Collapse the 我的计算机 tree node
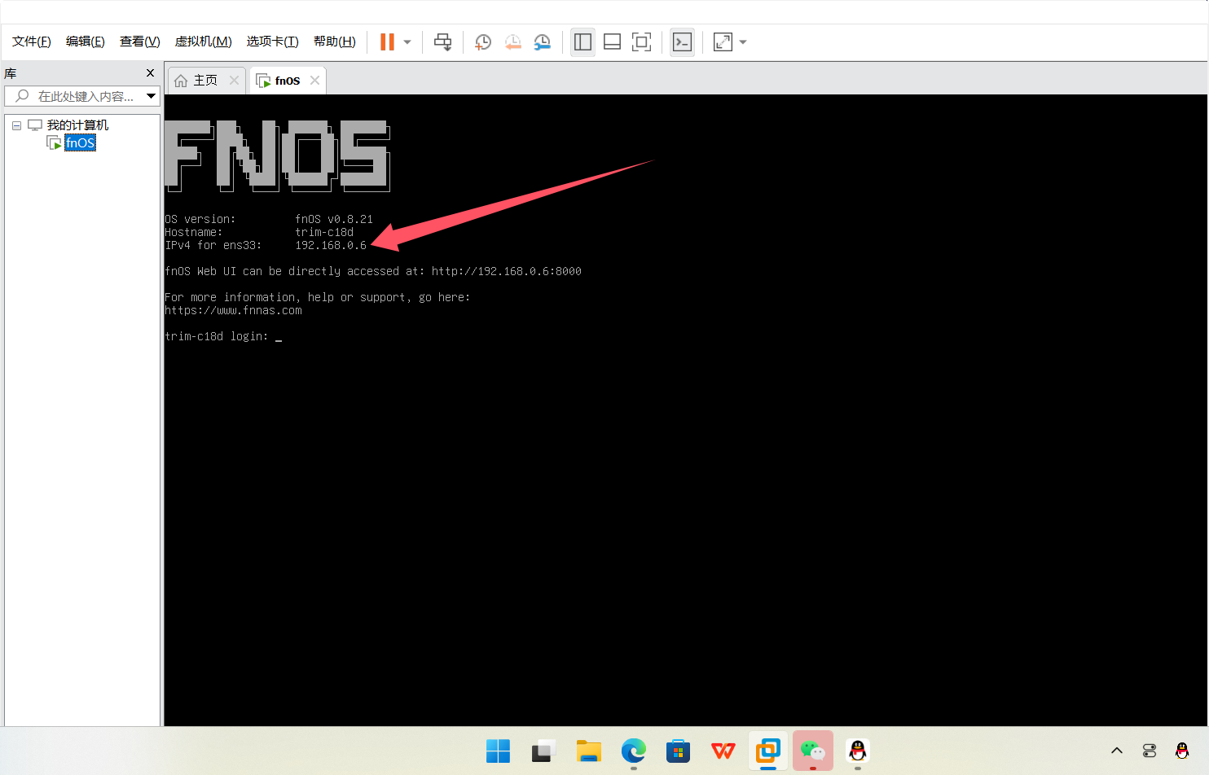 (16, 125)
